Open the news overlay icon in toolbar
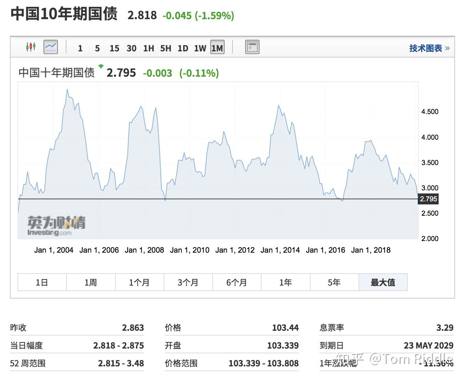 252,47
